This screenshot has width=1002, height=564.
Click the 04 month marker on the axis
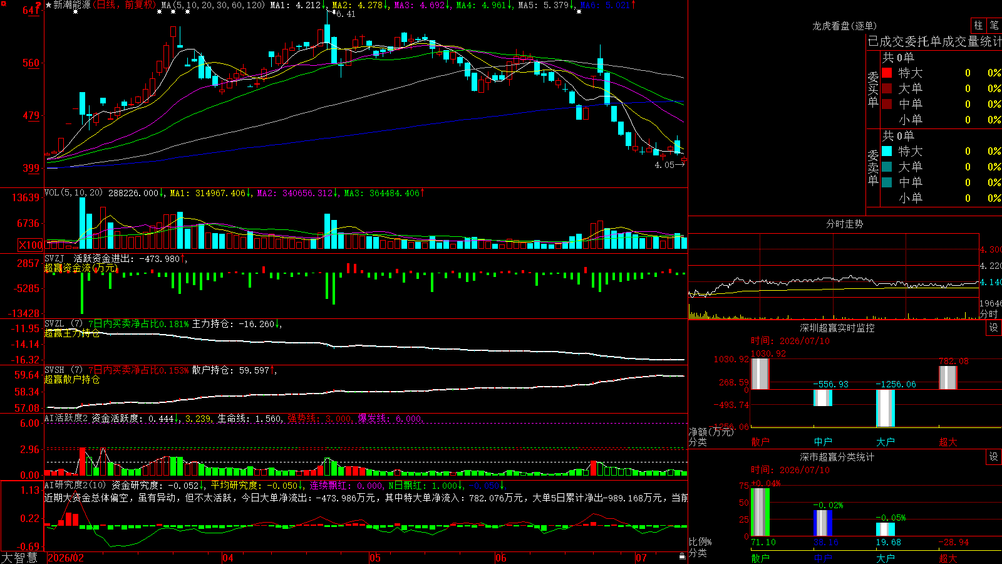click(228, 558)
